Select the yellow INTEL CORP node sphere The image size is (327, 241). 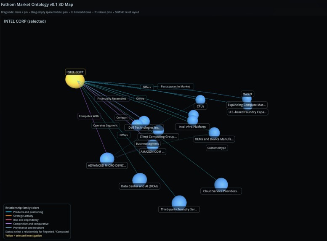tap(75, 81)
